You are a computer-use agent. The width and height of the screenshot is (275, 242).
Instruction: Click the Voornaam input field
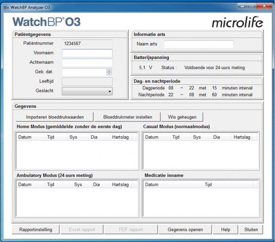coord(87,53)
